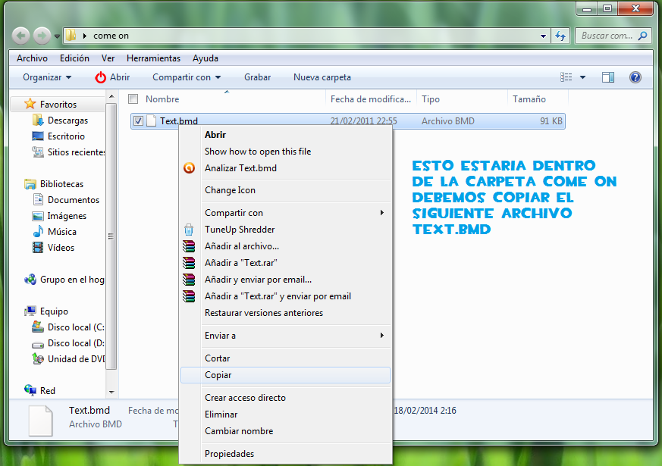Image resolution: width=662 pixels, height=466 pixels.
Task: Expand the Organizar dropdown menu
Action: (x=47, y=77)
